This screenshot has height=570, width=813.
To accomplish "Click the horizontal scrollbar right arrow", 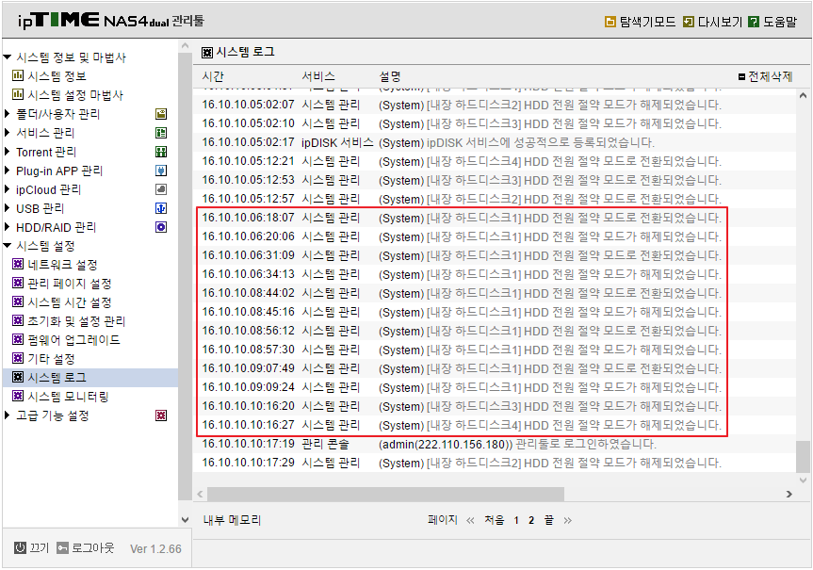I will coord(789,495).
